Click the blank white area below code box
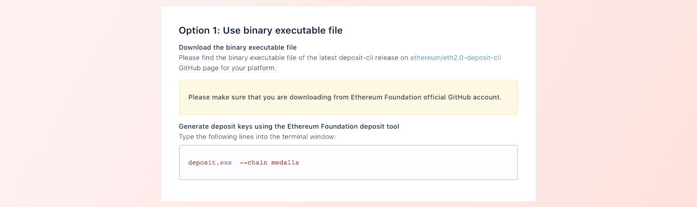The image size is (697, 207). click(348, 191)
